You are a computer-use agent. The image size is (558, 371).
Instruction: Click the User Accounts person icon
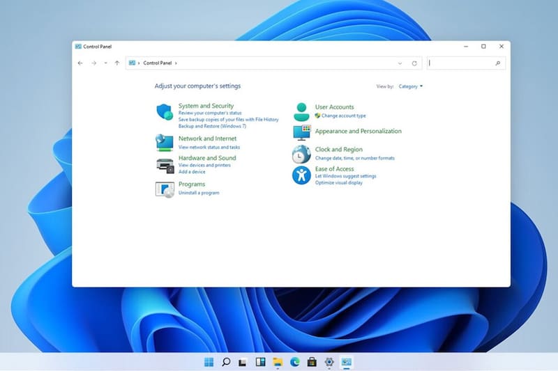301,111
